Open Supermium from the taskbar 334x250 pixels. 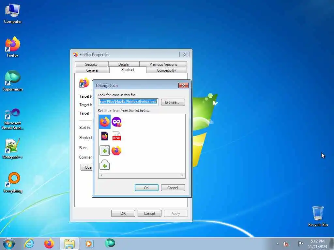(110, 243)
